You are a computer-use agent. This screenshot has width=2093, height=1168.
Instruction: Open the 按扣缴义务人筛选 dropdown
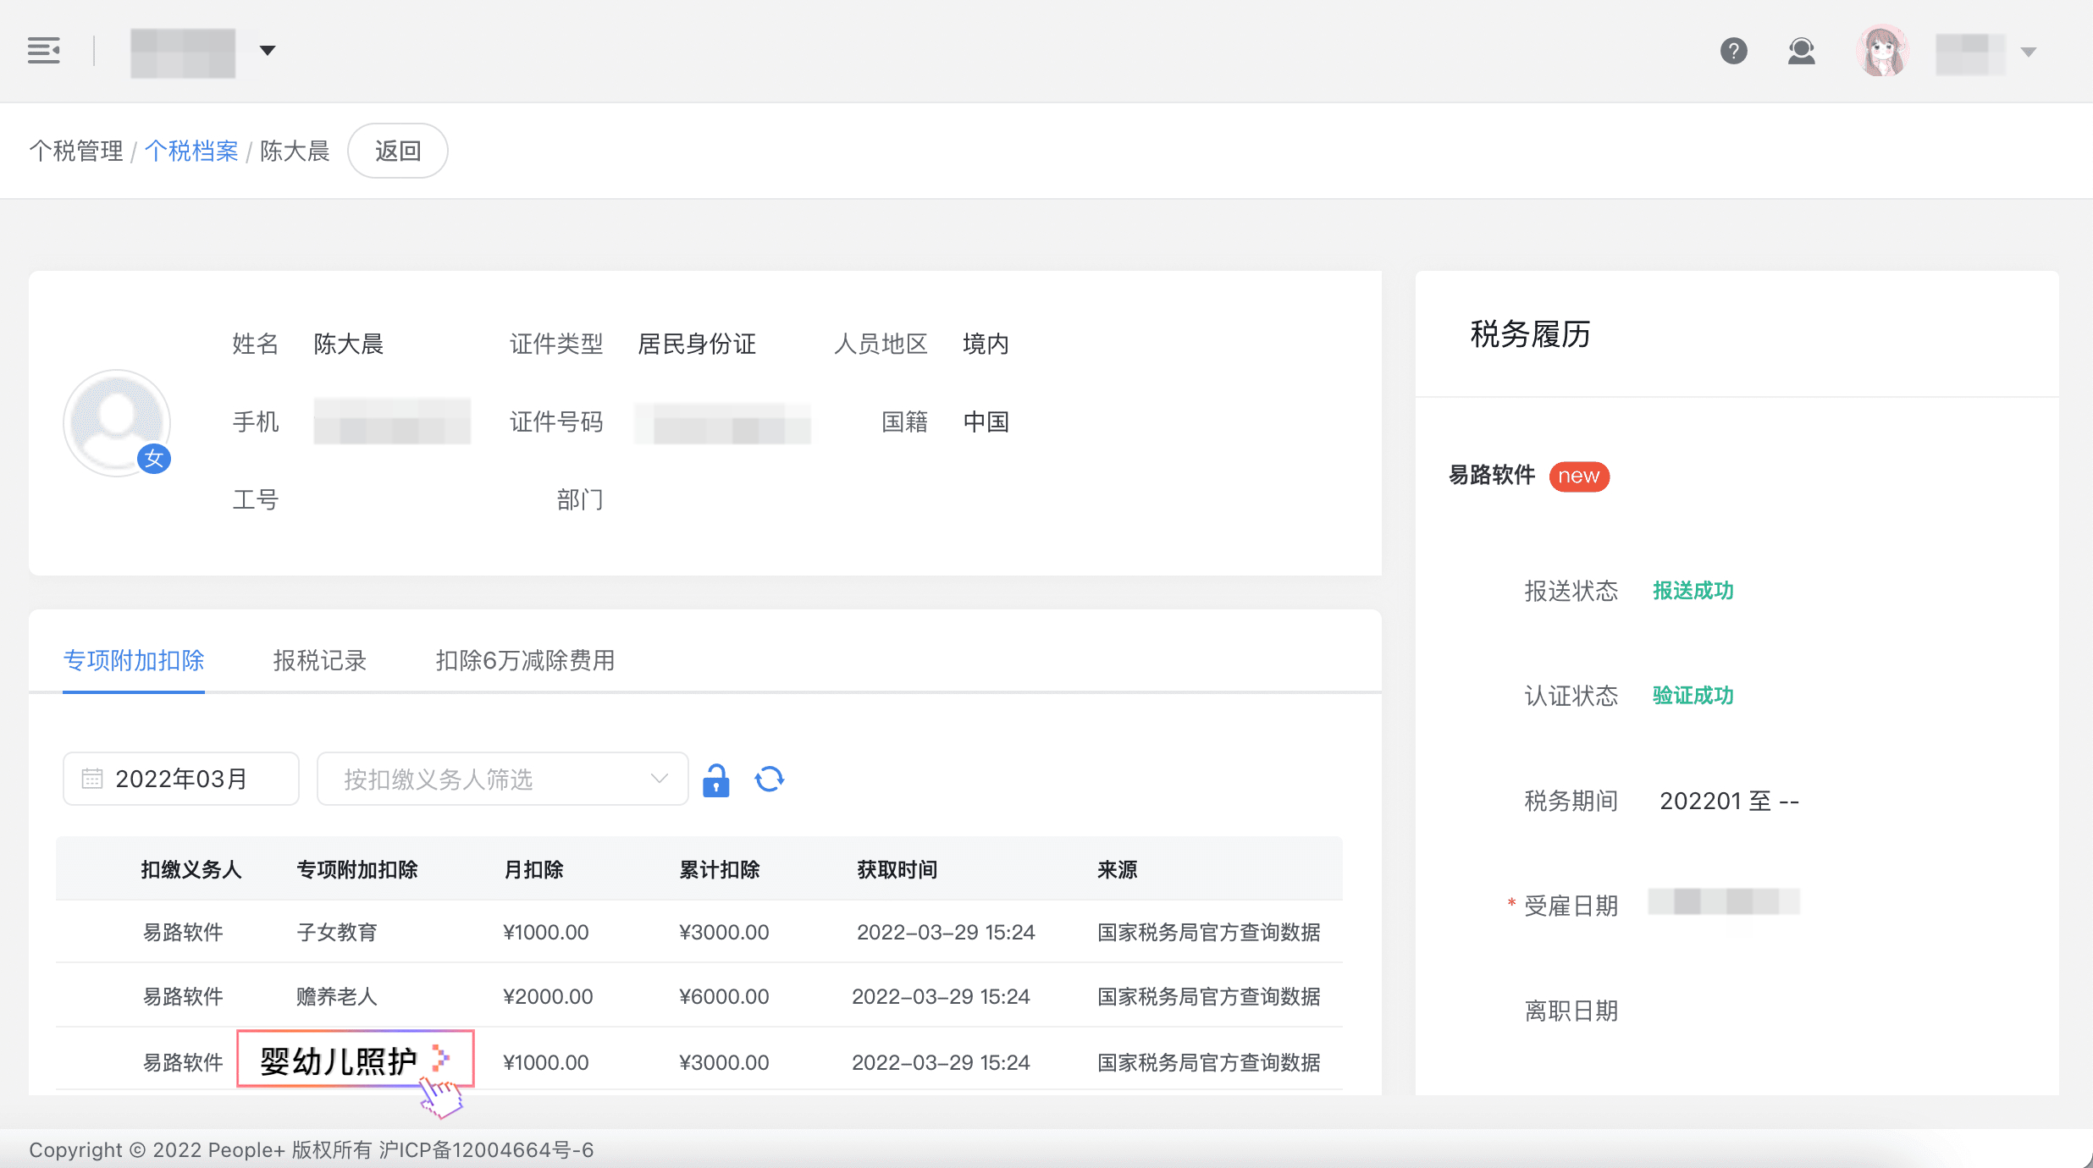coord(501,779)
